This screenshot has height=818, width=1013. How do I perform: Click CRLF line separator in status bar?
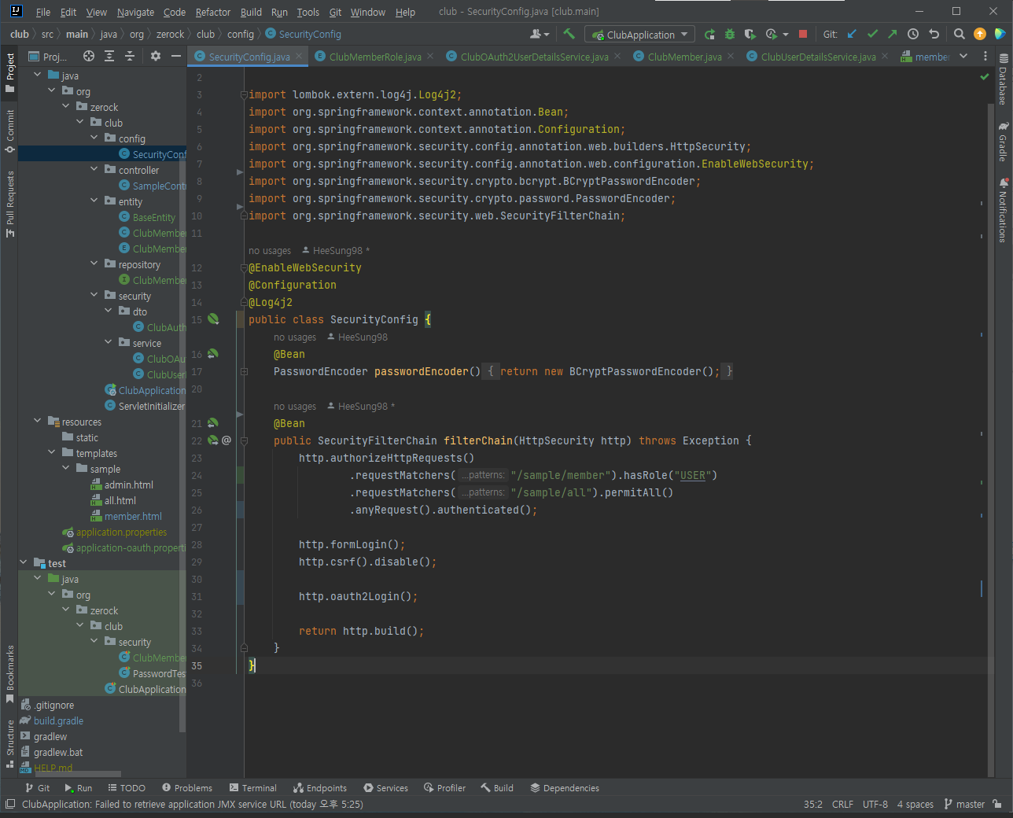click(x=842, y=804)
